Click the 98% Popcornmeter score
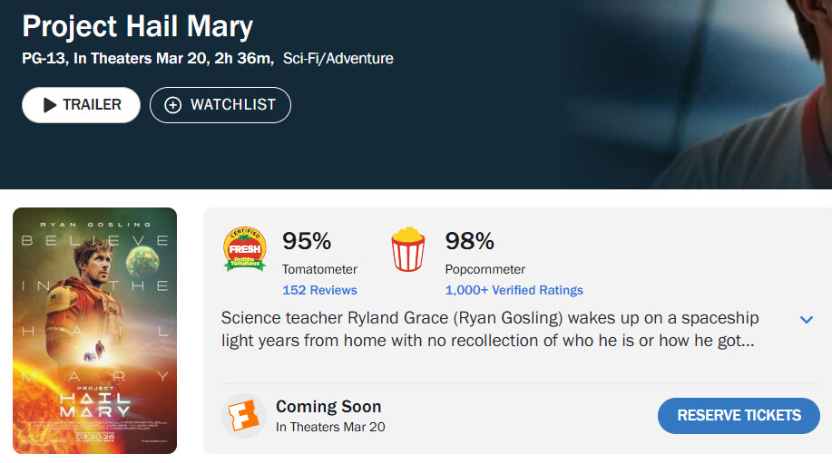The image size is (832, 463). pyautogui.click(x=469, y=241)
